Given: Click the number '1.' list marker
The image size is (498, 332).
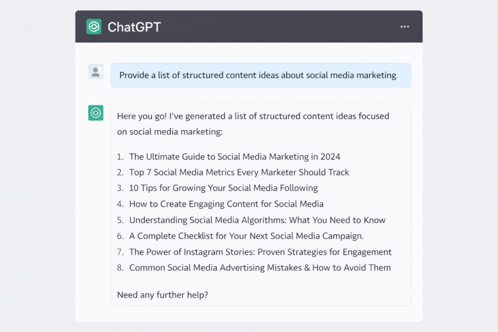Looking at the screenshot, I should tap(121, 157).
